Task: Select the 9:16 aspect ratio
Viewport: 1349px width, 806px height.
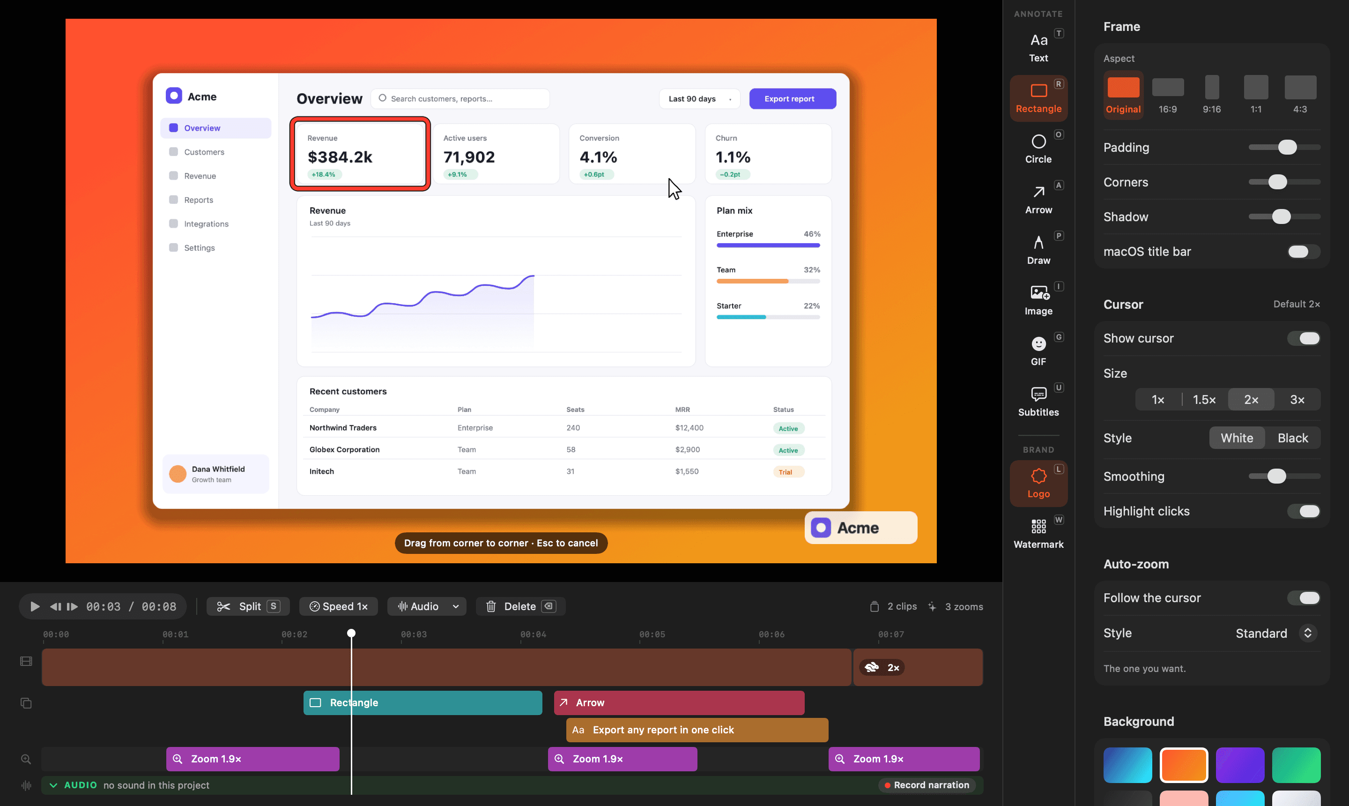Action: [1212, 95]
